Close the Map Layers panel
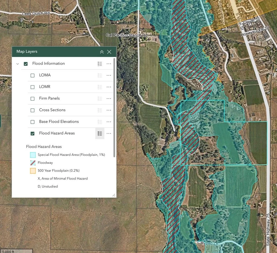Viewport: 277px width, 253px height. [x=109, y=52]
